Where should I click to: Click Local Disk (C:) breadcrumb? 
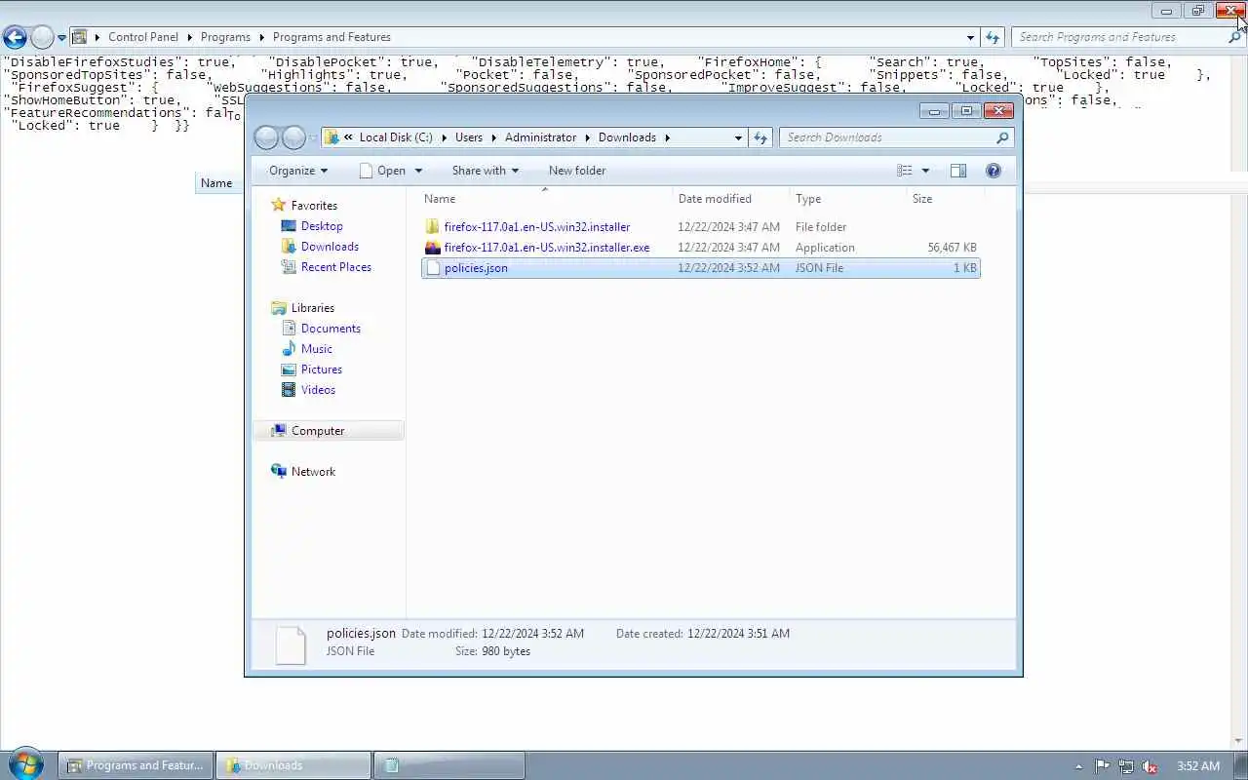pyautogui.click(x=396, y=137)
